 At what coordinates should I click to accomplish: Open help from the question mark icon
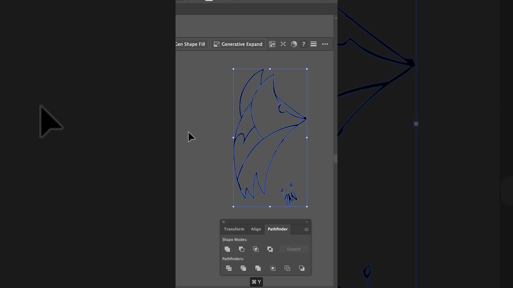[x=303, y=44]
